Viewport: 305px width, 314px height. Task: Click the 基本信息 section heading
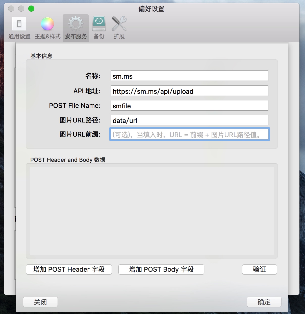pyautogui.click(x=41, y=56)
